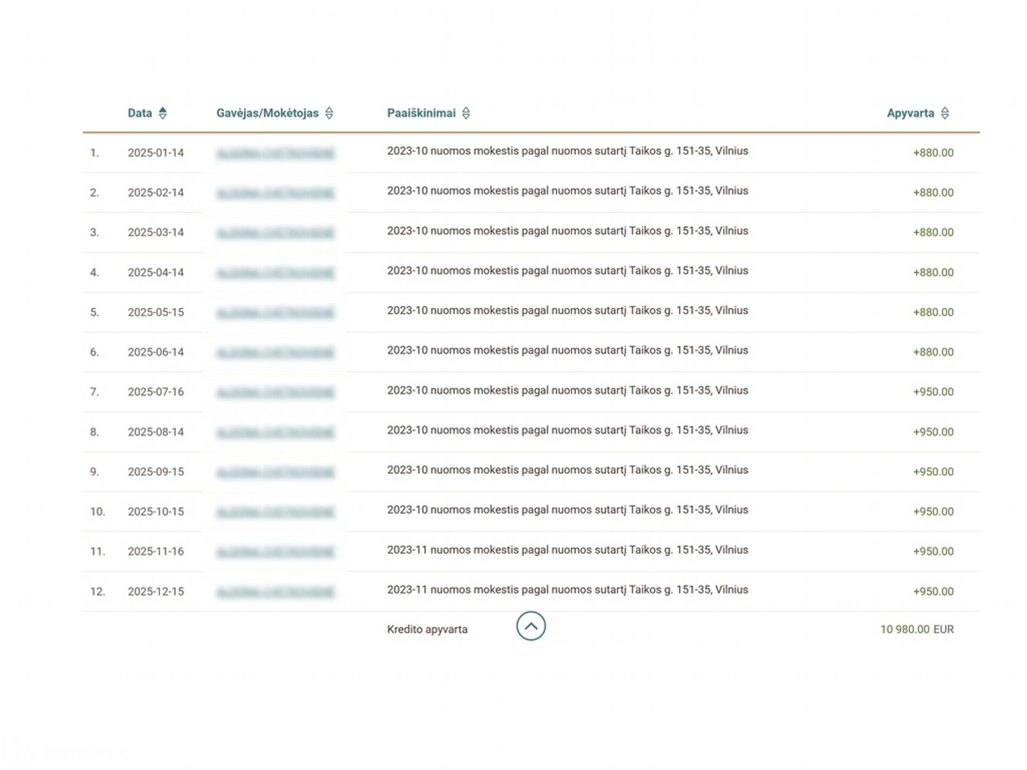Click the +950.00 amount on 2025-08-14 row
The width and height of the screenshot is (1027, 770).
[933, 432]
